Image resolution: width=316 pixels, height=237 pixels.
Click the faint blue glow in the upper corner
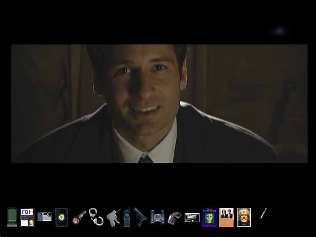(279, 31)
